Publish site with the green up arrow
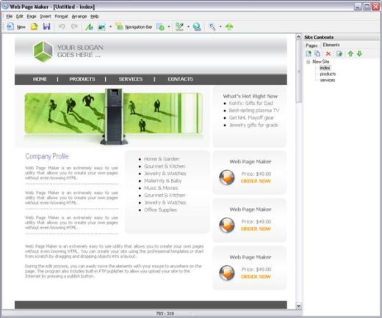 [x=229, y=26]
